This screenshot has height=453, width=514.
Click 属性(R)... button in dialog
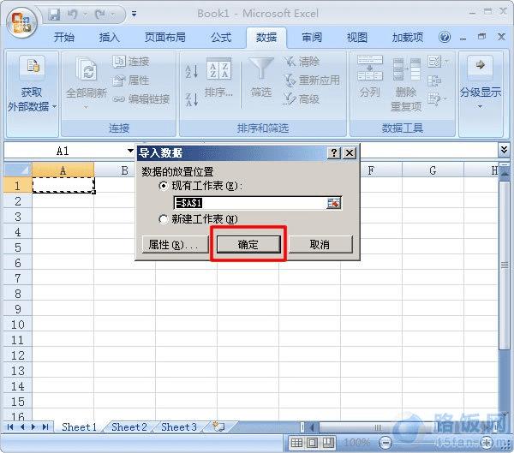tap(176, 245)
